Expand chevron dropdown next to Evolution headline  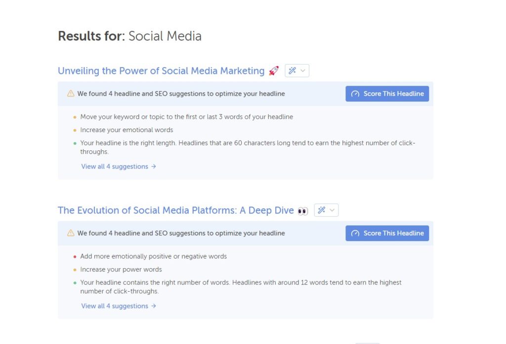[x=332, y=210]
